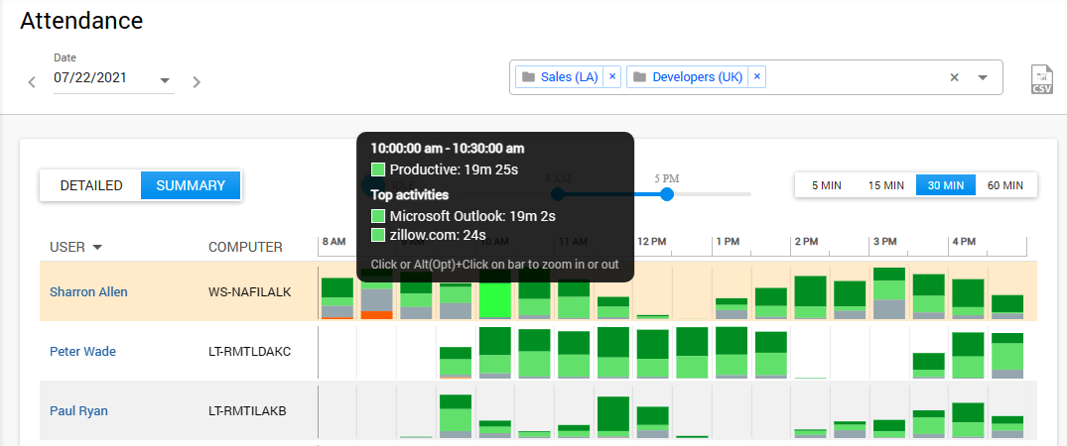Switch to SUMMARY view
The width and height of the screenshot is (1067, 446).
coord(191,185)
